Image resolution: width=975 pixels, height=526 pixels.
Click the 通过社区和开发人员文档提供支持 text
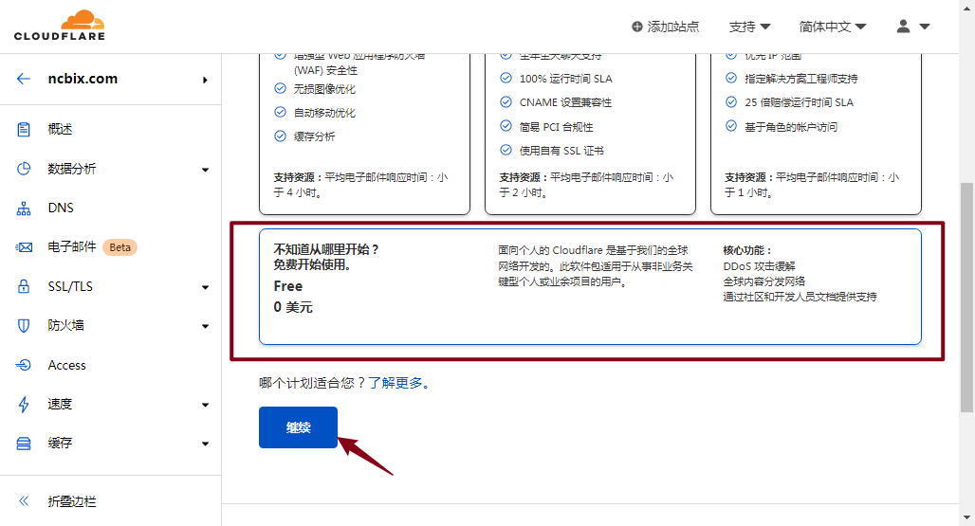[800, 297]
